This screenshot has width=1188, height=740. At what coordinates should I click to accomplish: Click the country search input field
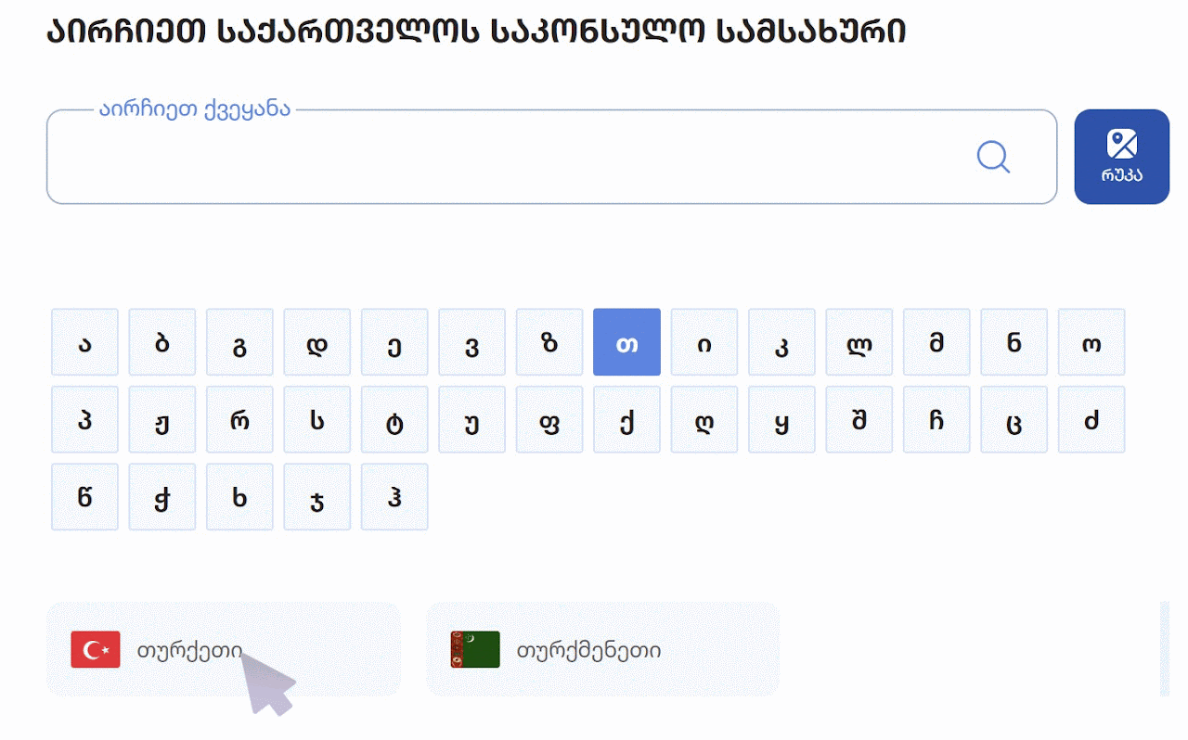tap(501, 158)
